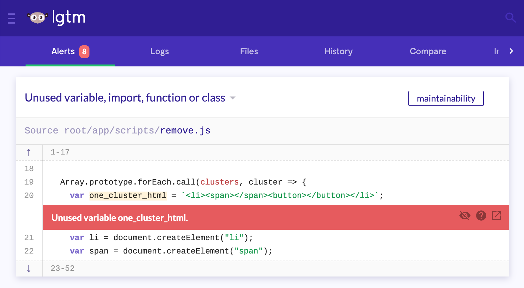
Task: Select the History tab
Action: (x=338, y=51)
